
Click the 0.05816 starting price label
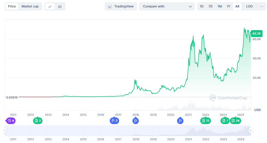(x=12, y=97)
